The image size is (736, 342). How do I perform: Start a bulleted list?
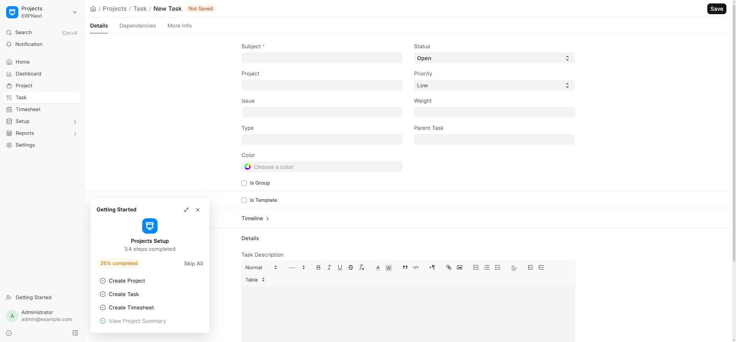pyautogui.click(x=486, y=267)
